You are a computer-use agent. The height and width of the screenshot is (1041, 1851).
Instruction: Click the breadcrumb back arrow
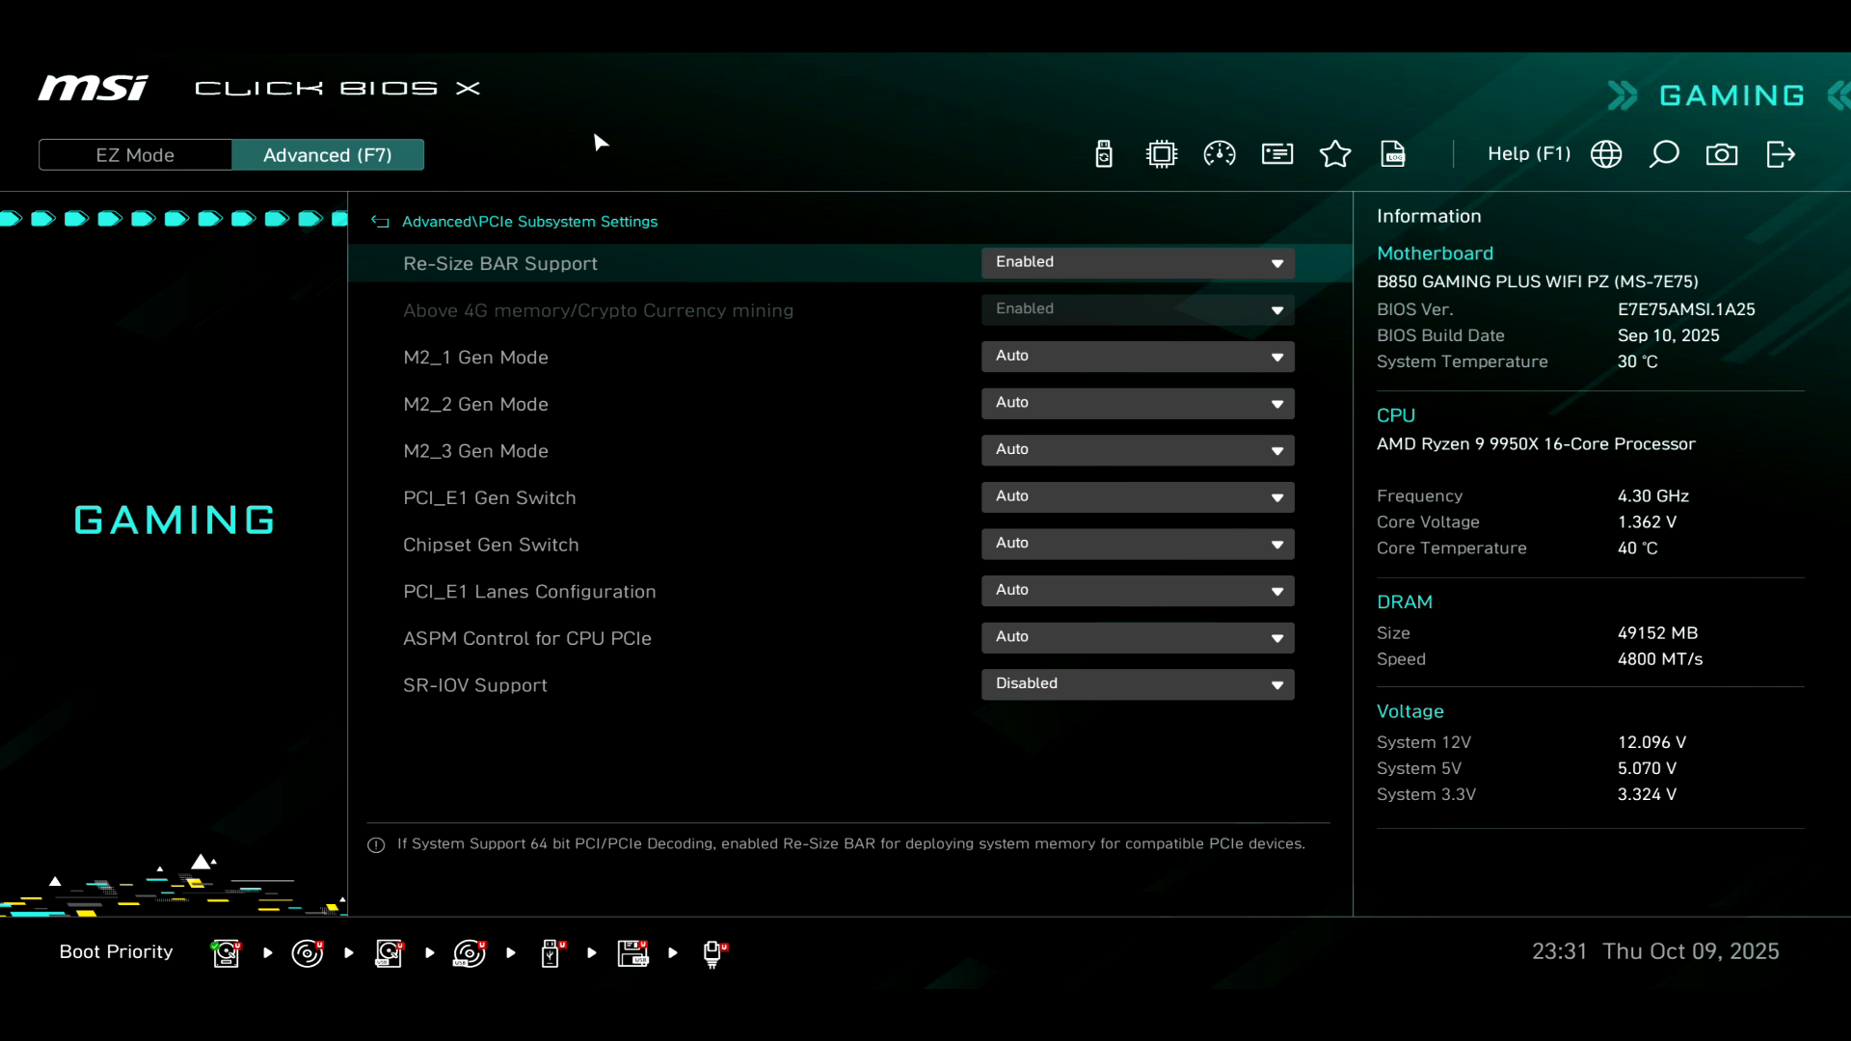pyautogui.click(x=381, y=222)
